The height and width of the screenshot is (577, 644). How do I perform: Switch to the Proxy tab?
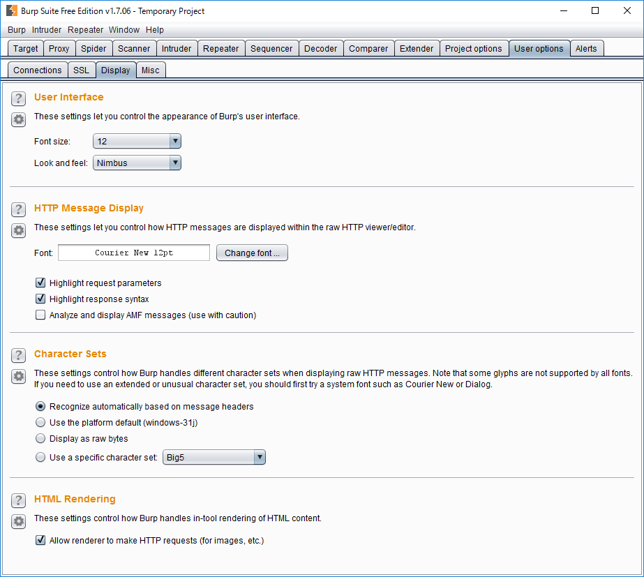click(x=59, y=49)
